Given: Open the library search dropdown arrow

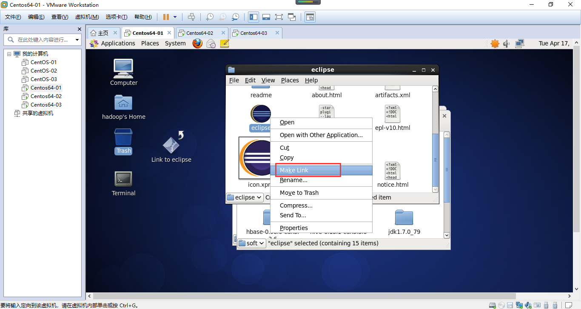Looking at the screenshot, I should [x=77, y=40].
